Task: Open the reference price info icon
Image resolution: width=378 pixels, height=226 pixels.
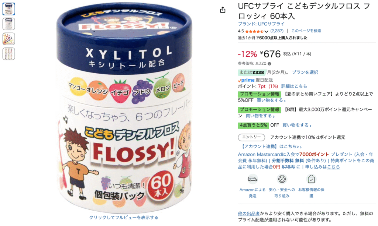Action: 269,64
